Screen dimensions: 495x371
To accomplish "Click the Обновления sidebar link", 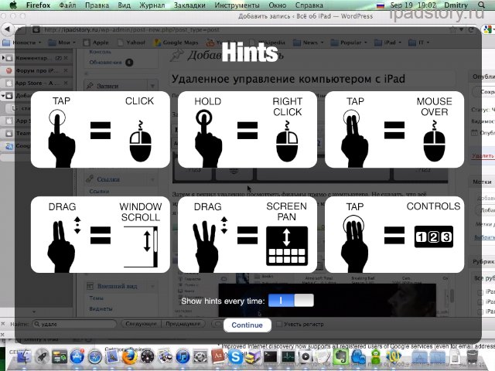I will (105, 62).
